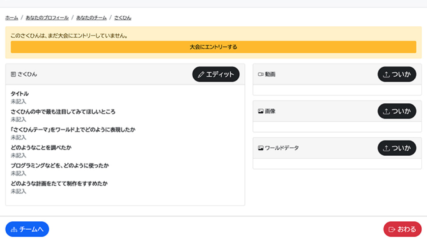Screen dimensions: 427x241
Task: Click the empty 動画 upload area
Action: pos(337,90)
